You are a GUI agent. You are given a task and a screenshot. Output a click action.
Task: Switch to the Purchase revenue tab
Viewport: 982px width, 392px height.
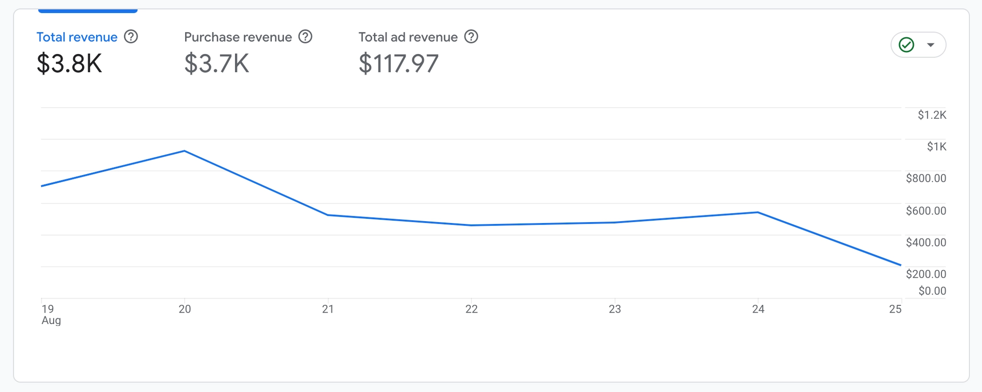(x=238, y=37)
